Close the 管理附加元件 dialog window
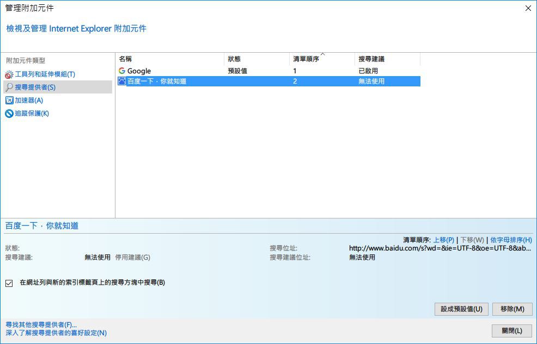This screenshot has width=537, height=344. tap(528, 8)
